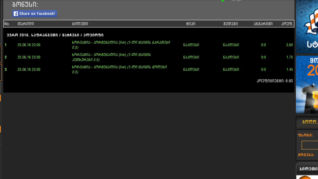Focus the 'ფსონი' stake input field

[310, 145]
